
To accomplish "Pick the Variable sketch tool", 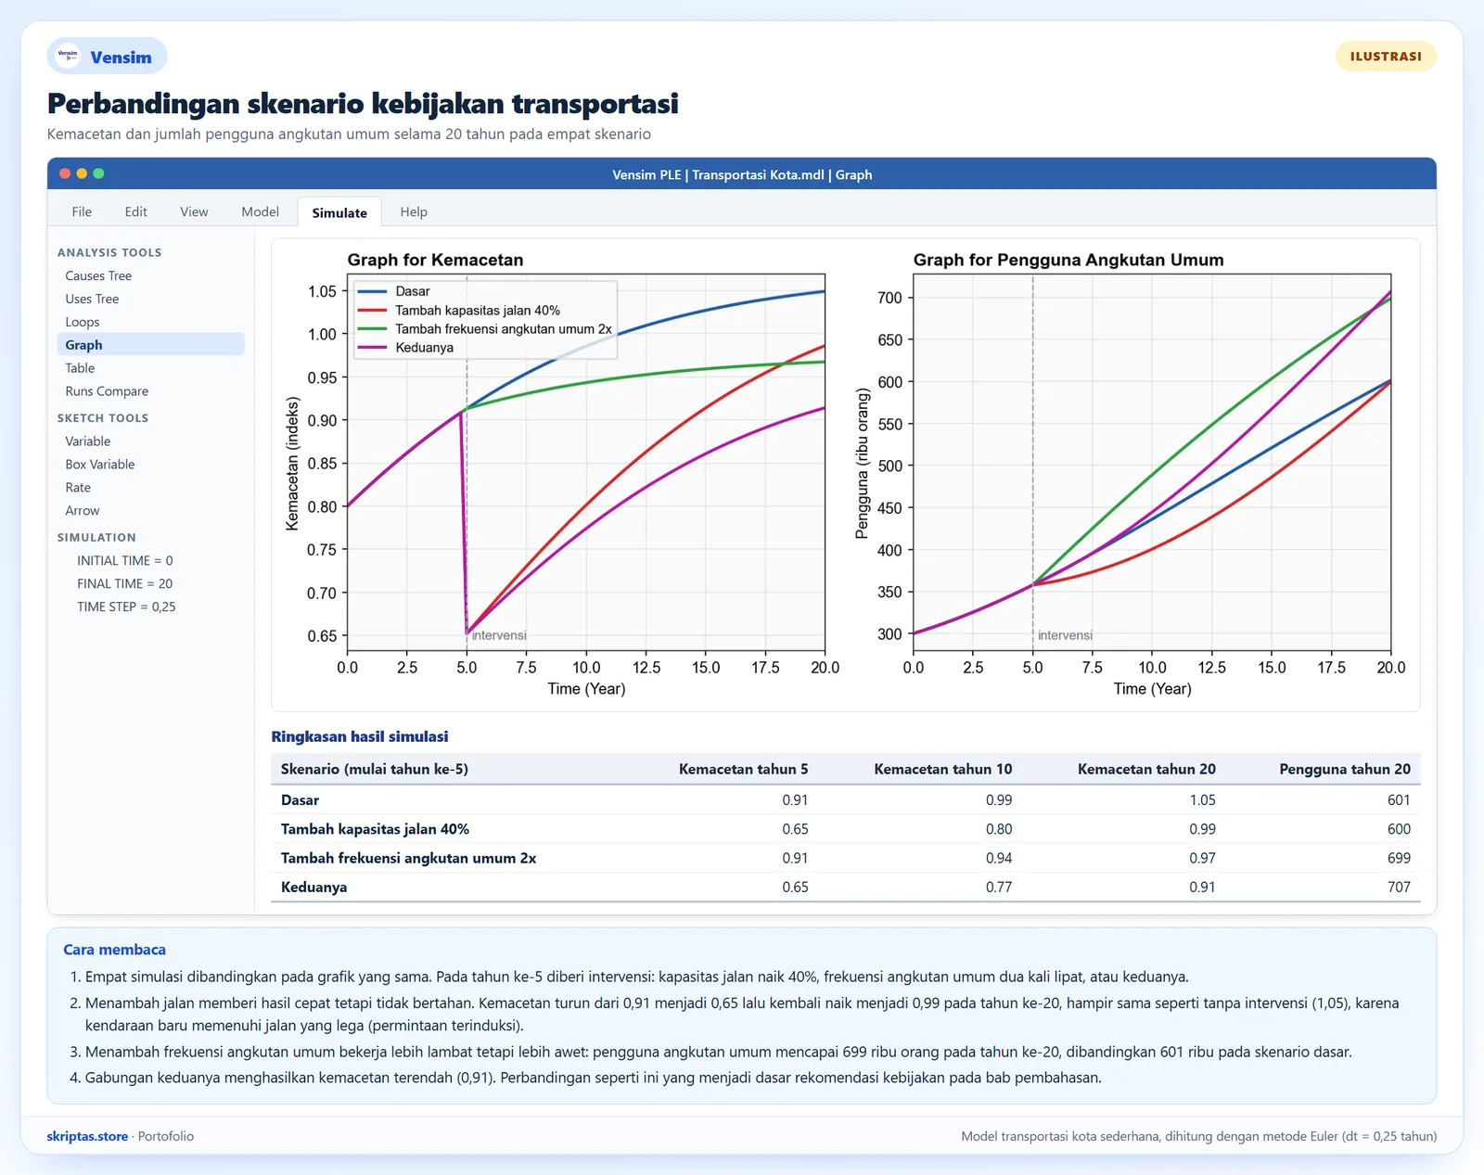I will tap(88, 441).
